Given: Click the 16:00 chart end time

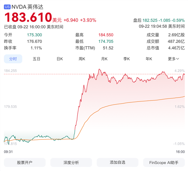Looking at the screenshot, I should (x=180, y=152).
